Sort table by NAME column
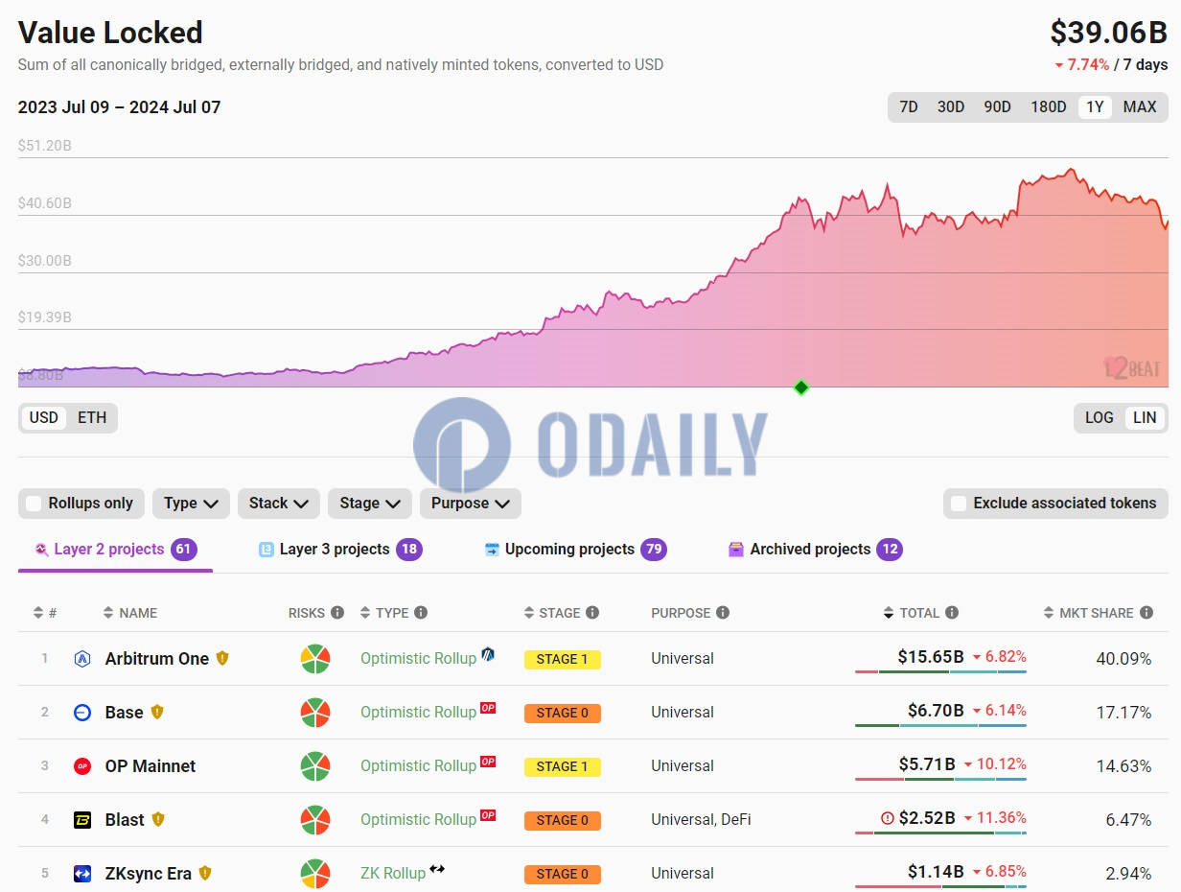The height and width of the screenshot is (892, 1181). pyautogui.click(x=130, y=613)
